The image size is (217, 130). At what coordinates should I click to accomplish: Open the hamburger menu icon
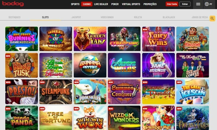click(x=198, y=4)
